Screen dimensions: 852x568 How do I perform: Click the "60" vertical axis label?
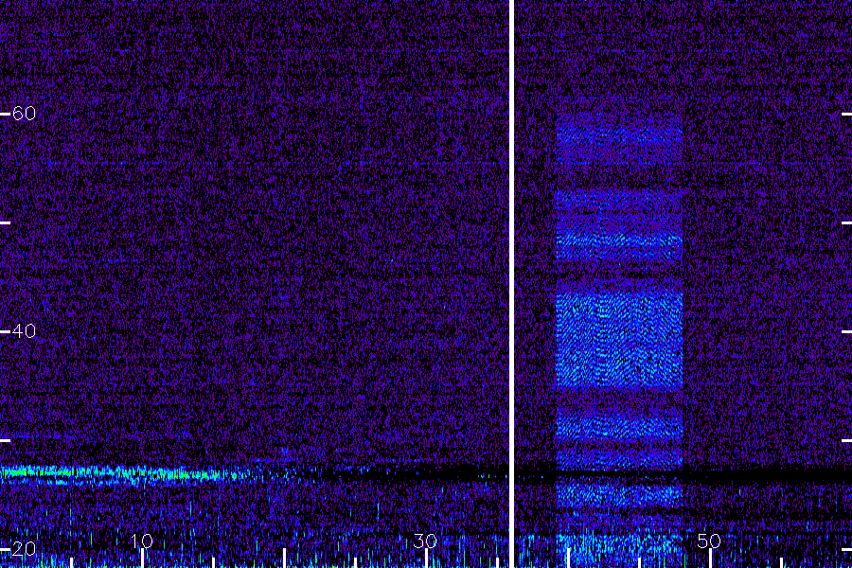coord(24,113)
